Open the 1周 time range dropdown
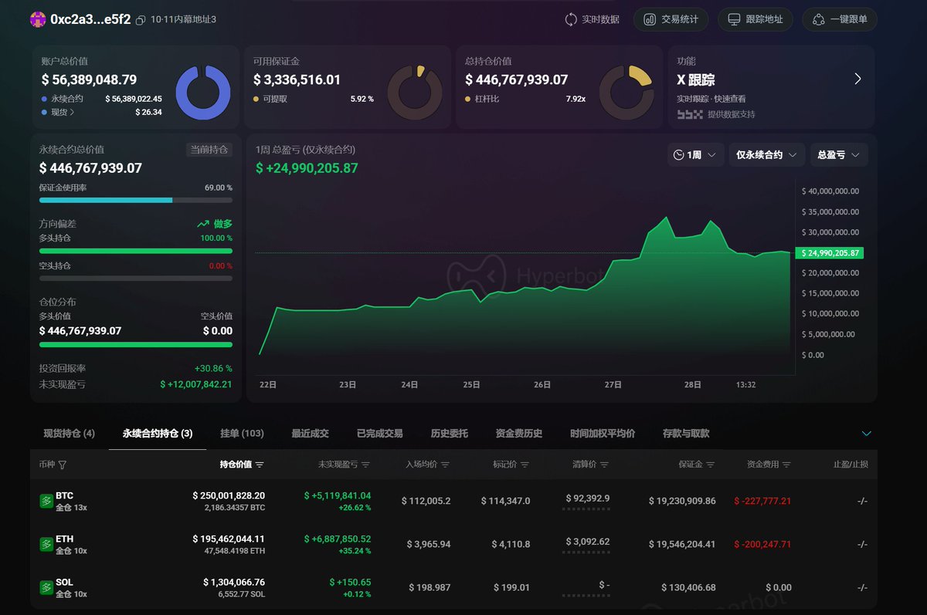 (696, 155)
